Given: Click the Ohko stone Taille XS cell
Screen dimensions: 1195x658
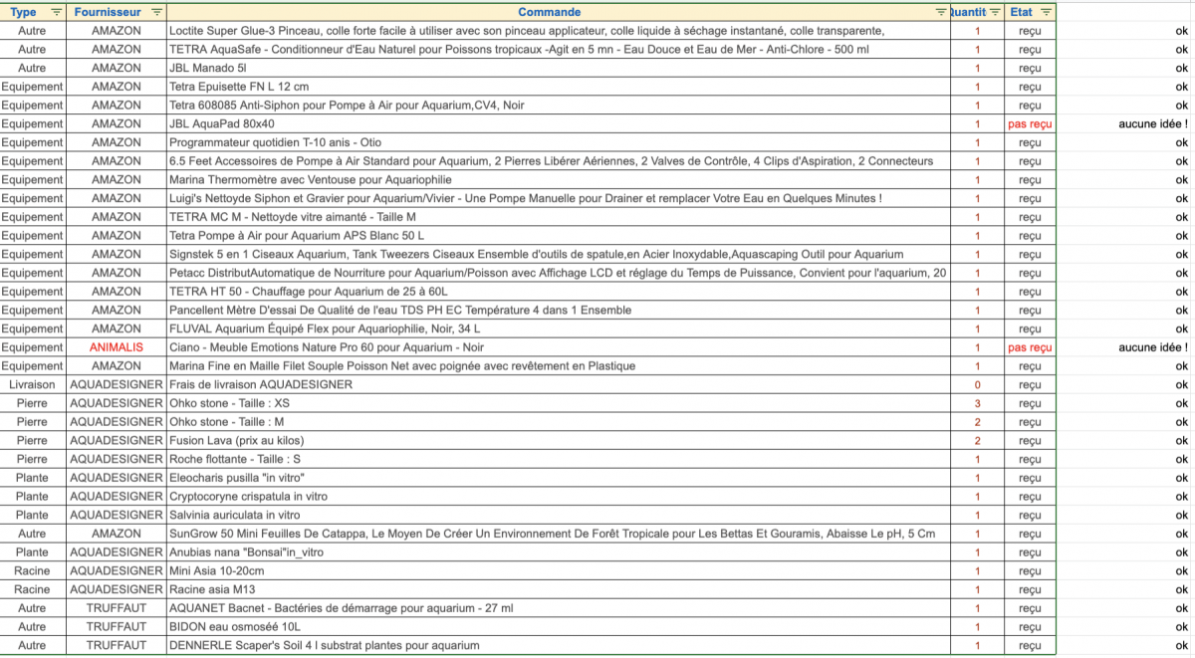Looking at the screenshot, I should coord(559,403).
